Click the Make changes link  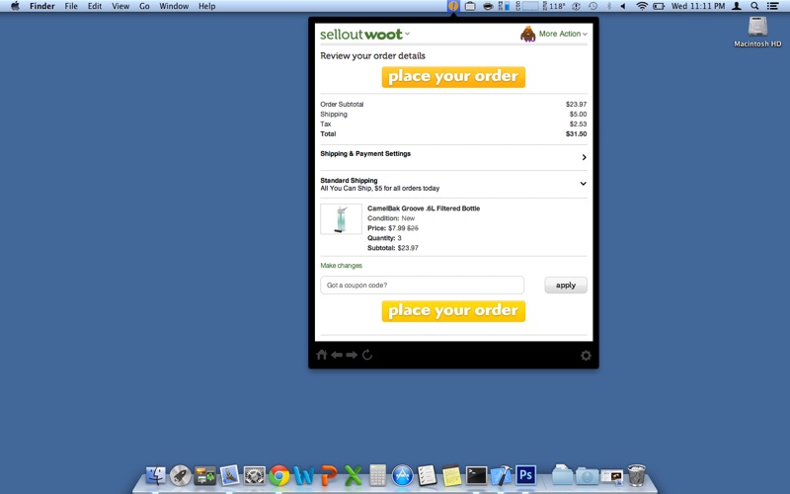point(341,266)
